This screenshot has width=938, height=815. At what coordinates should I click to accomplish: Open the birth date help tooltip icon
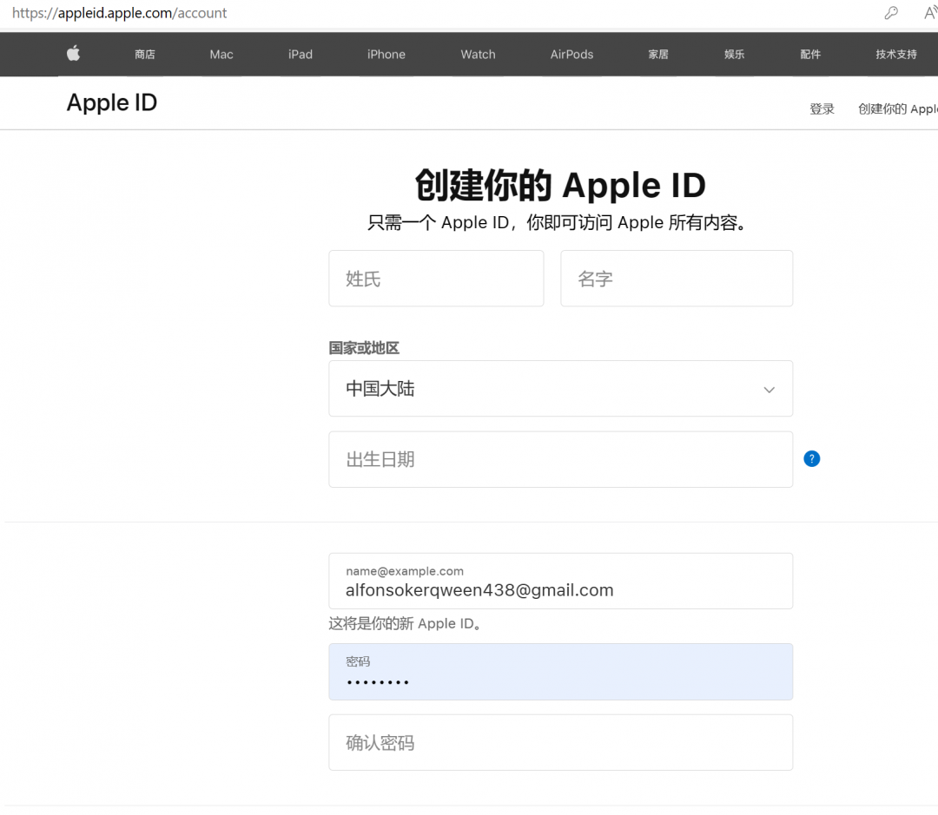(x=811, y=458)
